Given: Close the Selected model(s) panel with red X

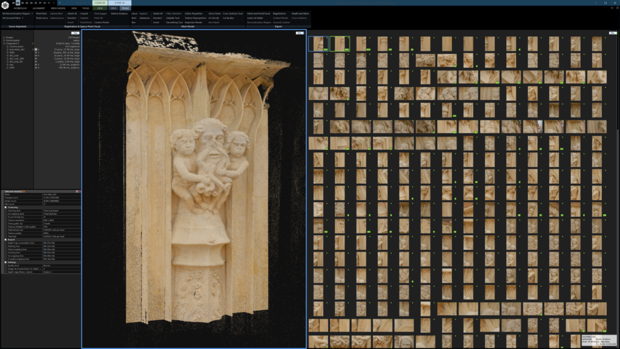Looking at the screenshot, I should click(79, 192).
